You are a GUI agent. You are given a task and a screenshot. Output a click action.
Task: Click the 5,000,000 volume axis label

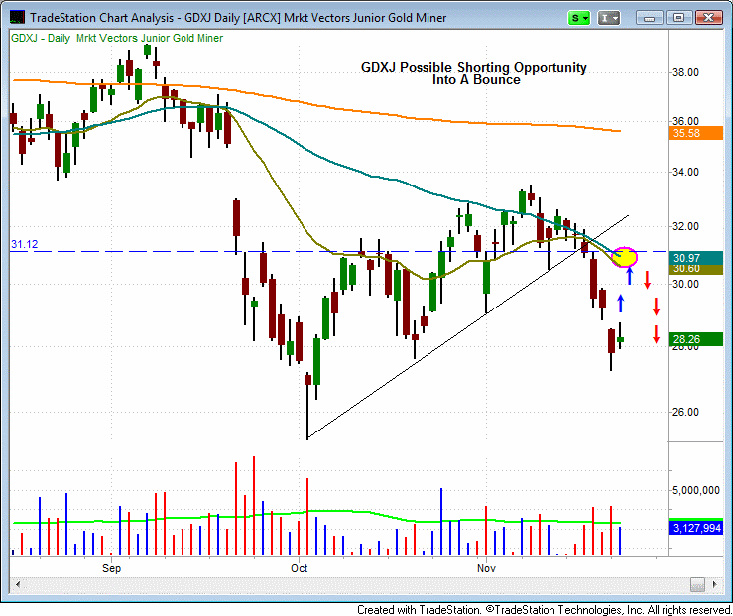tap(696, 490)
